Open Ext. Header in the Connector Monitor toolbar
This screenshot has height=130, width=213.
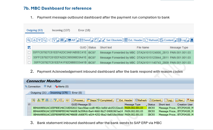(125, 100)
